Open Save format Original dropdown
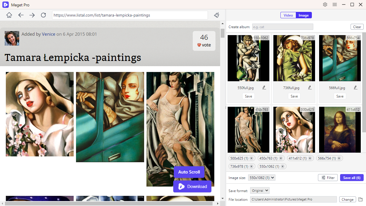The height and width of the screenshot is (206, 366). (x=260, y=191)
